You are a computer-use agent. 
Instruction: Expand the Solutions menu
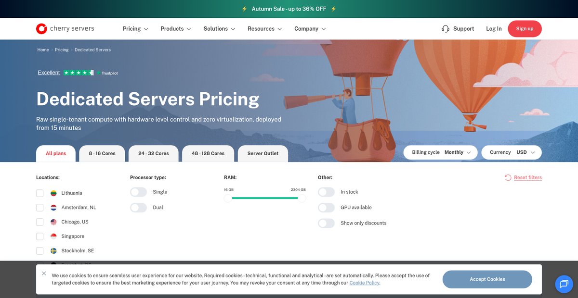point(219,29)
